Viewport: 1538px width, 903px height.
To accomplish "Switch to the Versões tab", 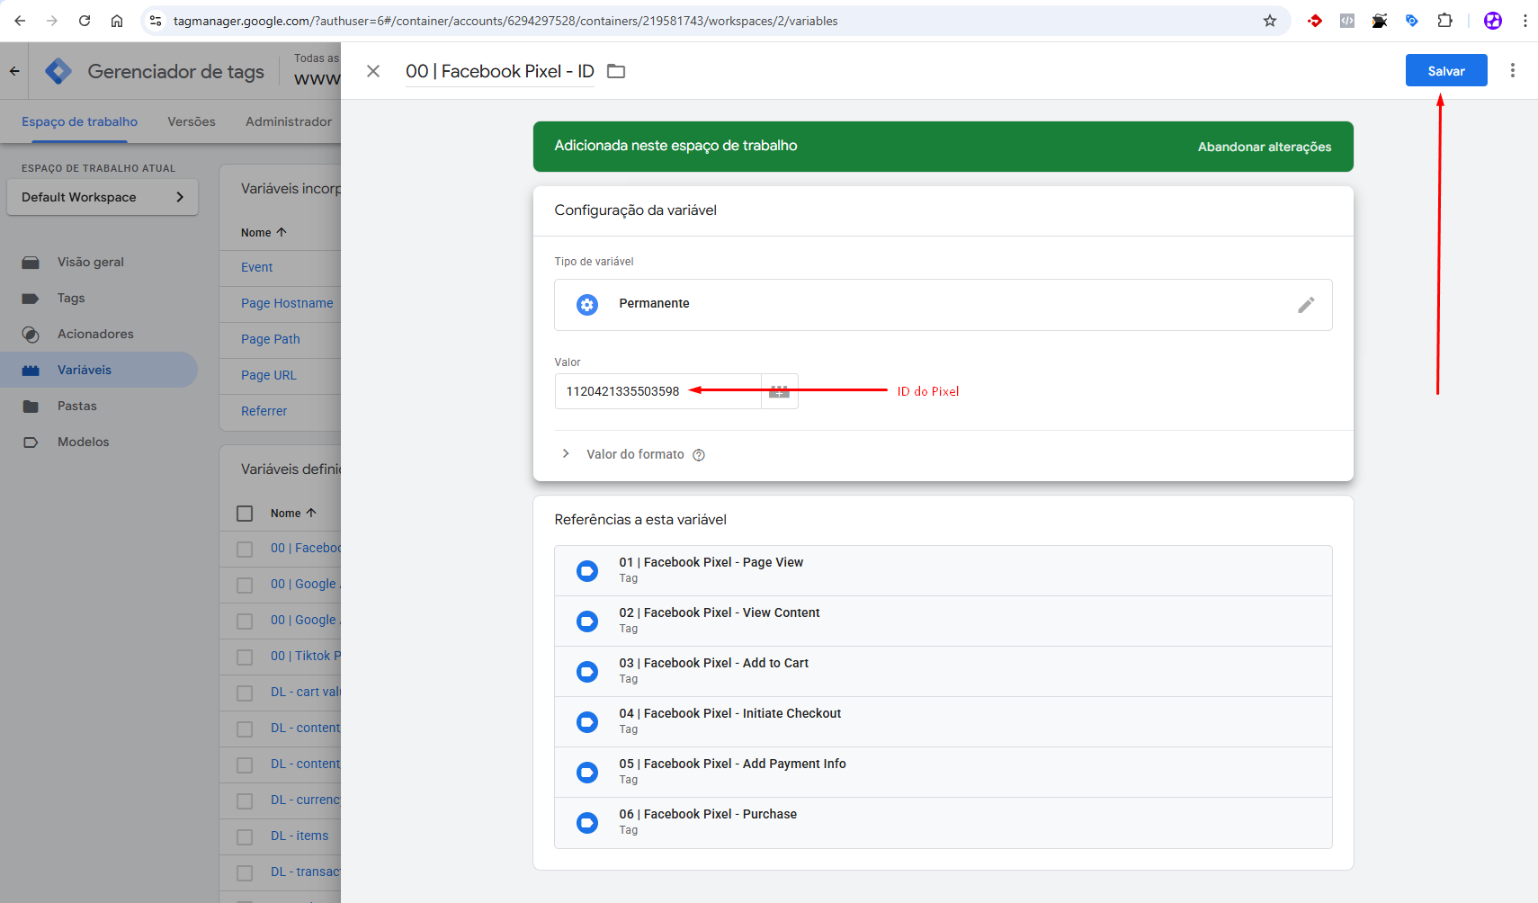I will point(192,121).
